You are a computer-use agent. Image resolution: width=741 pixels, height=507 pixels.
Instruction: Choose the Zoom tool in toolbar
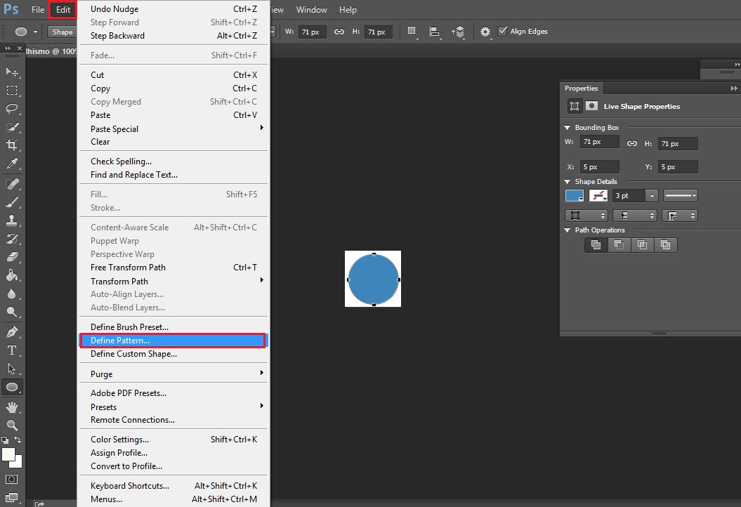coord(12,425)
